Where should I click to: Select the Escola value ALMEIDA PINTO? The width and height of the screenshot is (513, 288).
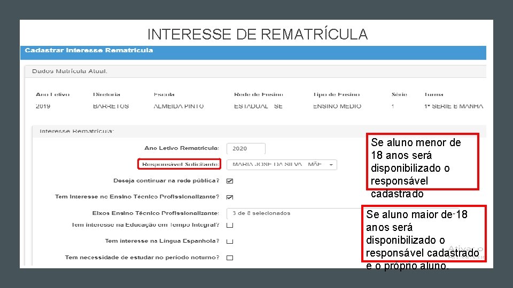tap(178, 106)
